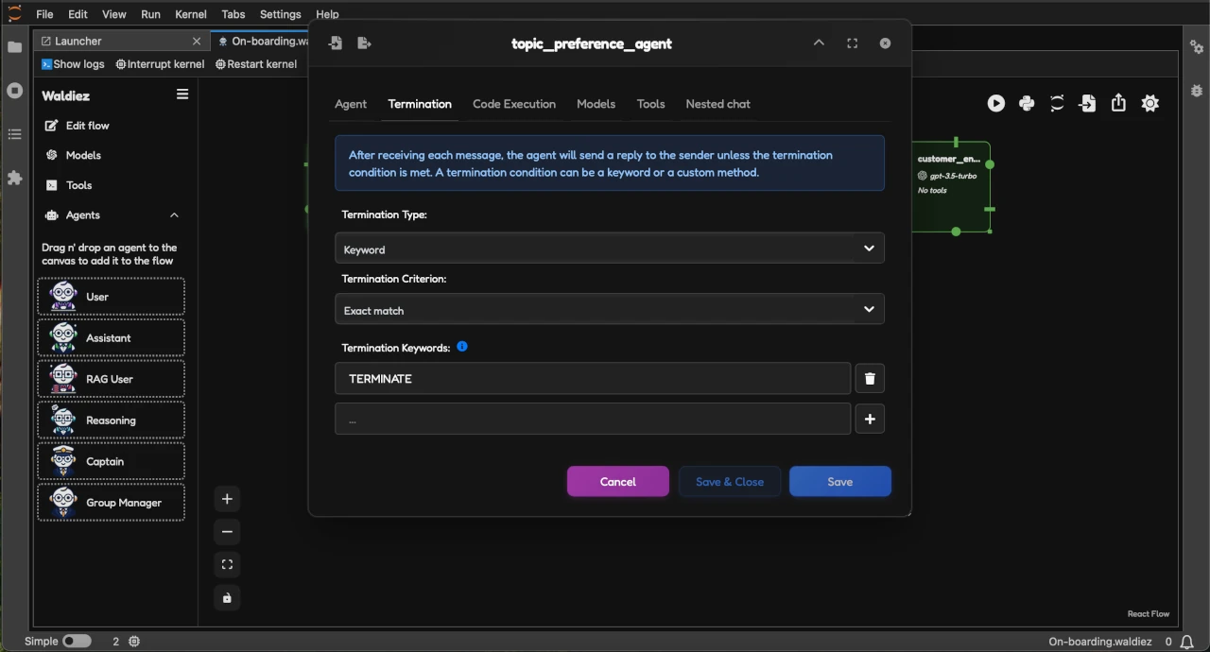Delete the TERMINATE keyword with trash icon
The width and height of the screenshot is (1210, 652).
click(x=870, y=379)
